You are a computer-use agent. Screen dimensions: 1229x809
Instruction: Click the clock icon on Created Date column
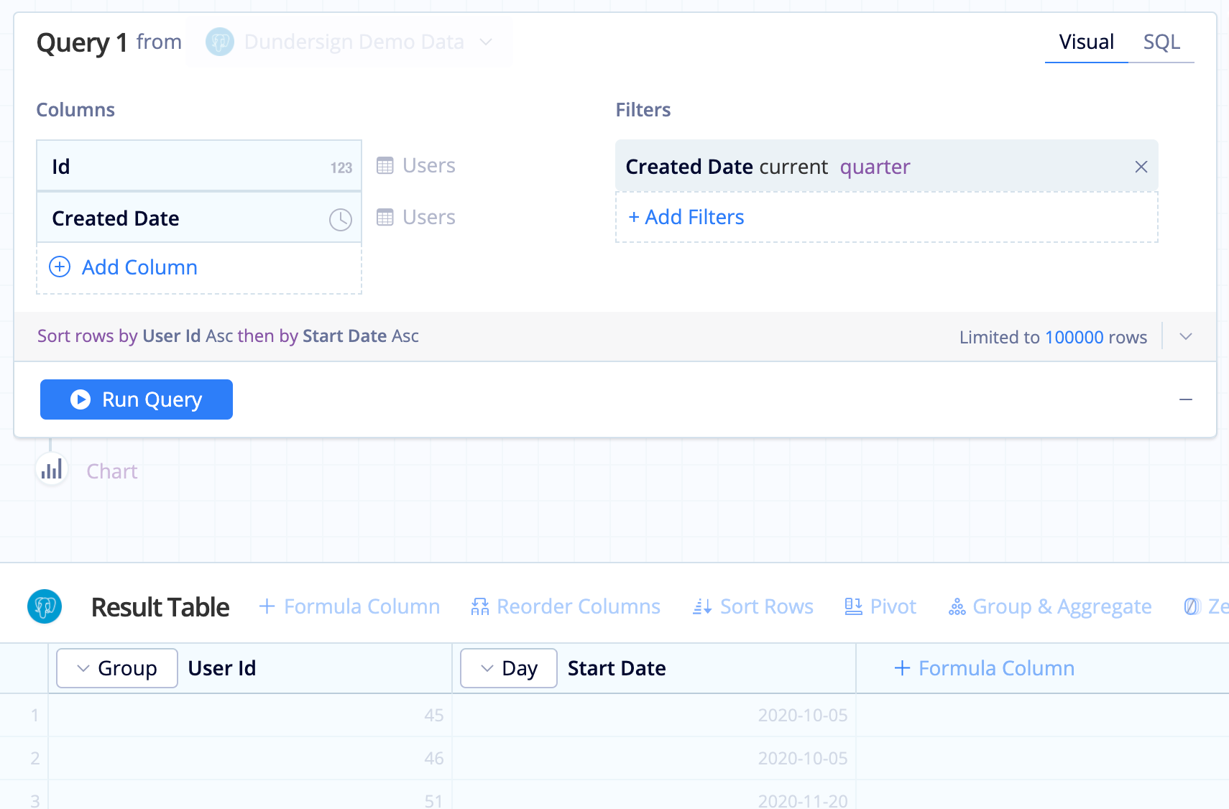[341, 219]
